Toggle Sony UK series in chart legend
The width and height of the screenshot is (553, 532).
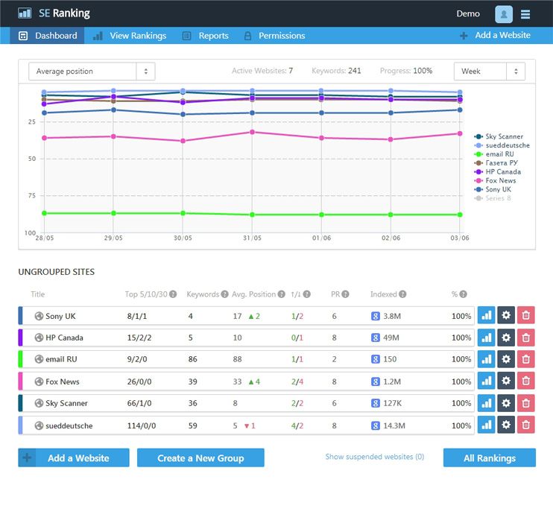click(x=493, y=189)
